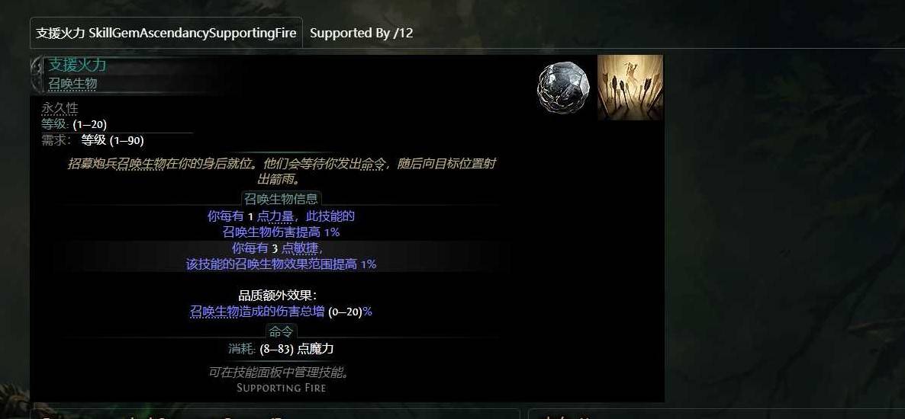The image size is (905, 419).
Task: Click the 需求 等级 (1–90) requirement line
Action: click(x=92, y=140)
